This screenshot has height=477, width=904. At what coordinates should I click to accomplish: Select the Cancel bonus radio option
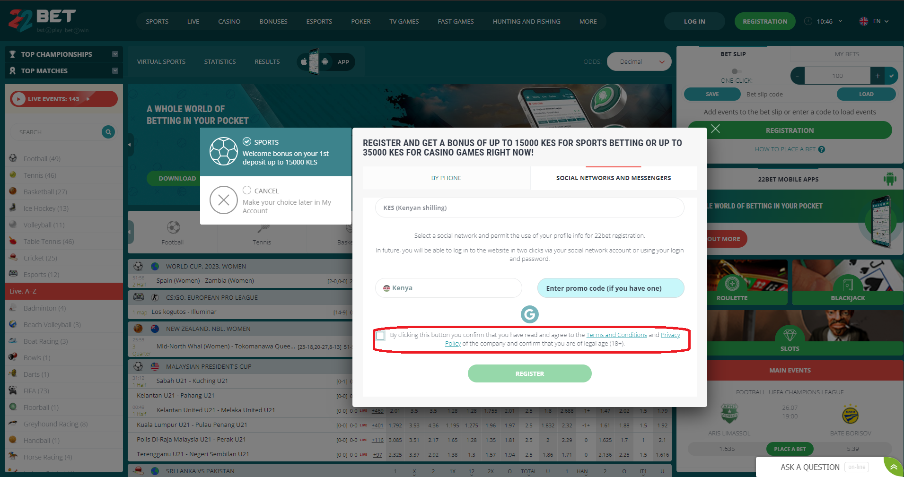[x=247, y=190]
